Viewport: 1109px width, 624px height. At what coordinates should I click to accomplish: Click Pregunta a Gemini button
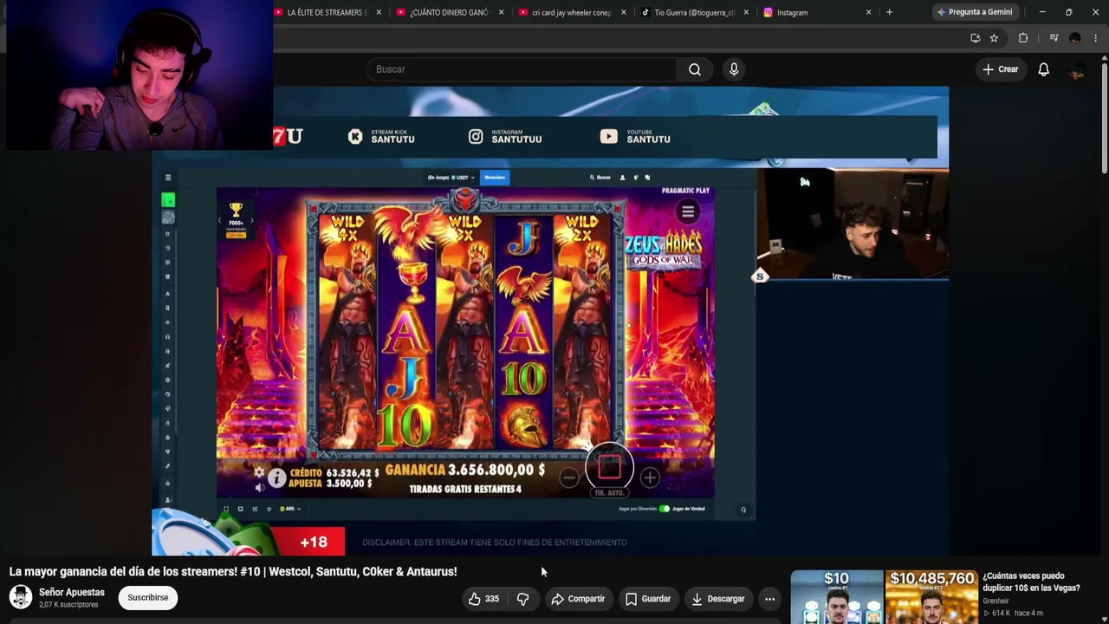(x=974, y=12)
